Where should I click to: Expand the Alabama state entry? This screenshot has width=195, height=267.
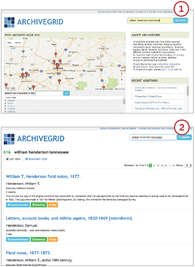coord(6,100)
